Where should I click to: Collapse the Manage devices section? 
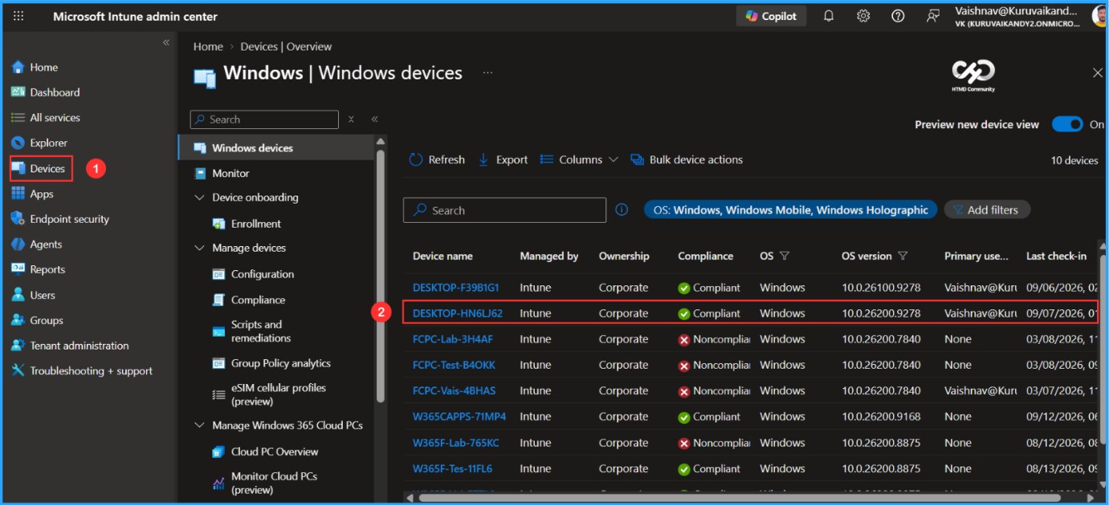pyautogui.click(x=200, y=248)
